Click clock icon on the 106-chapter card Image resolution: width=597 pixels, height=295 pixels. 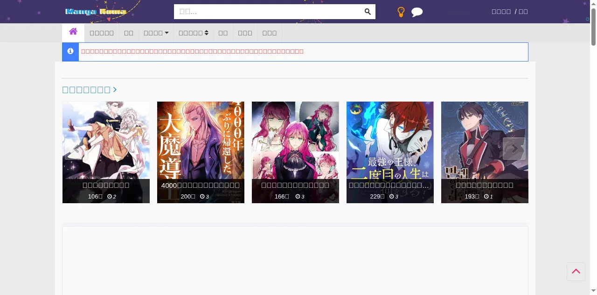(x=110, y=197)
